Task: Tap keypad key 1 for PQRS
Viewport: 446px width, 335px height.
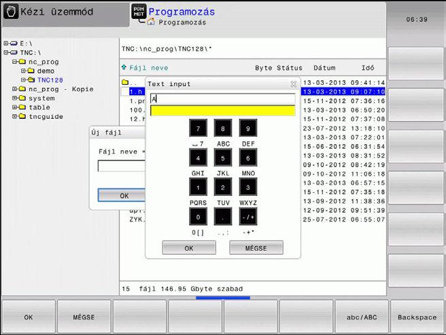Action: (198, 187)
